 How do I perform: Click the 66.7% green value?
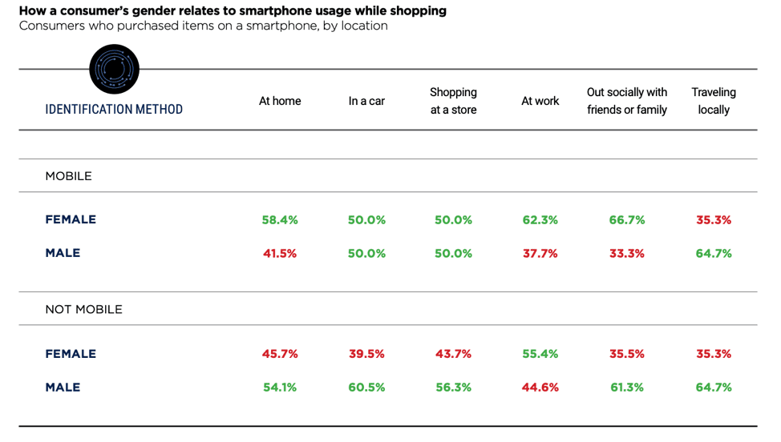[x=627, y=220]
